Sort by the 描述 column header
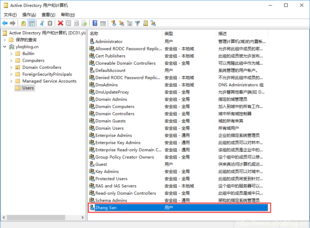This screenshot has height=228, width=310. [242, 34]
